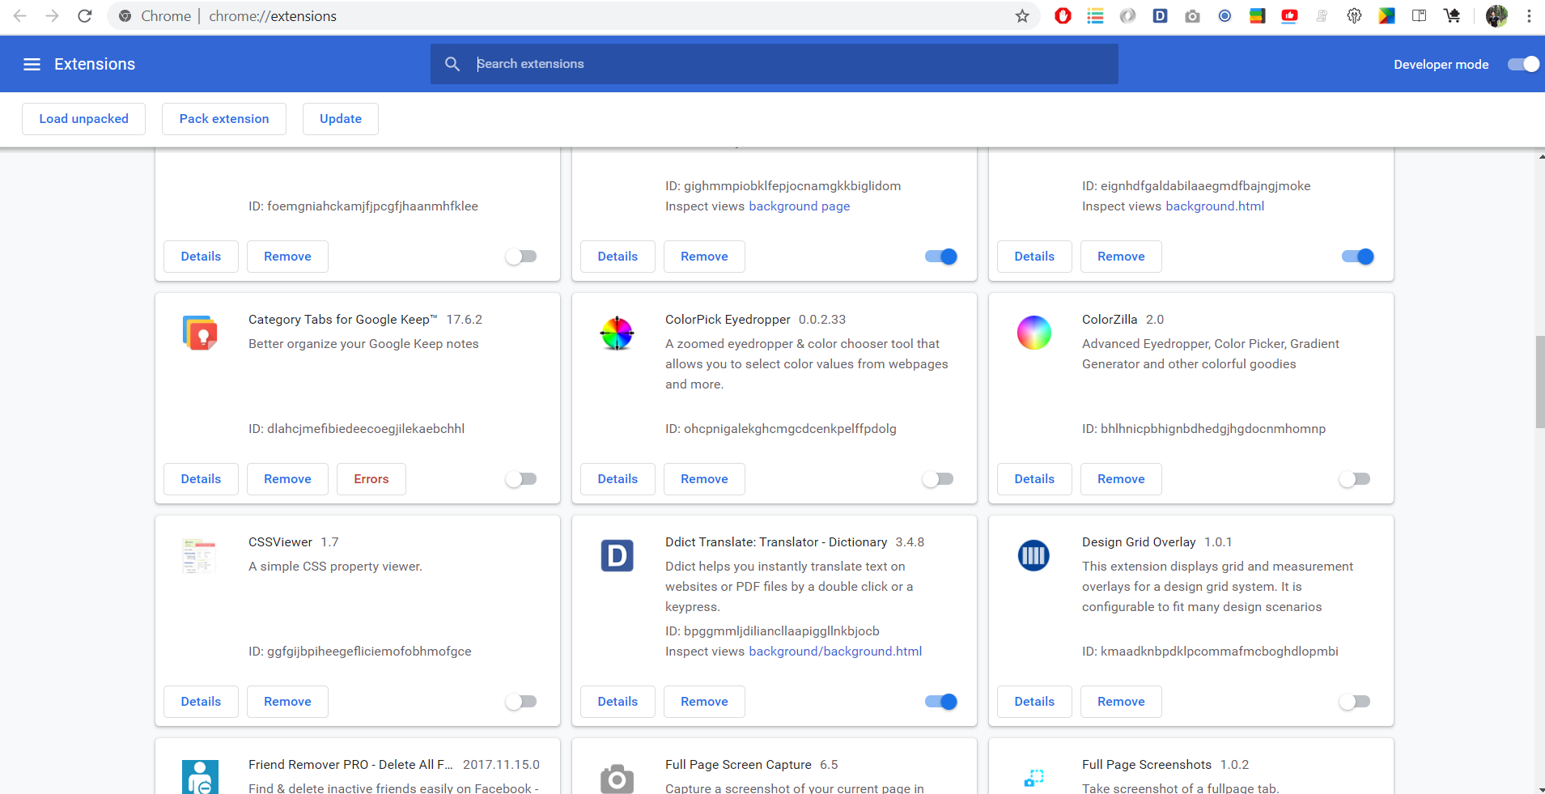
Task: Enable the CSSViewer extension
Action: [x=521, y=702]
